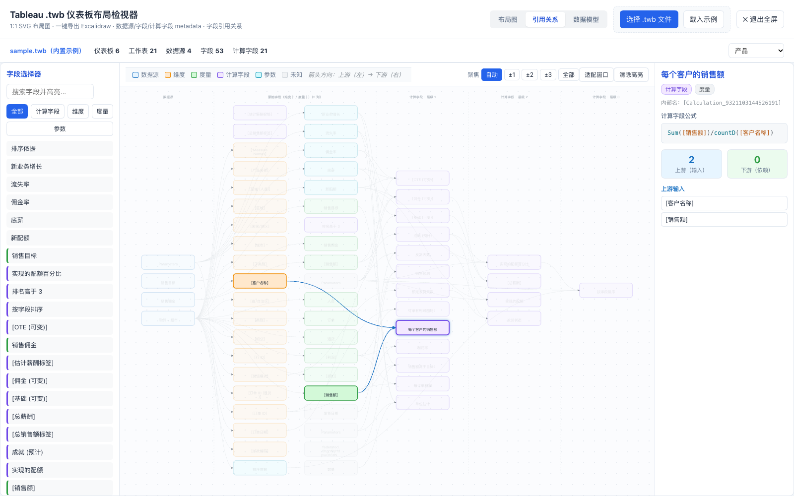This screenshot has width=794, height=496.
Task: Select 新业务增长 in field list
Action: coord(60,167)
